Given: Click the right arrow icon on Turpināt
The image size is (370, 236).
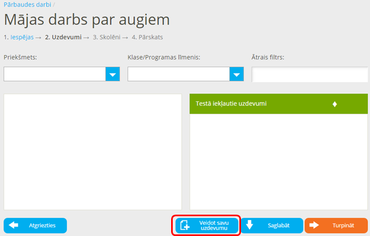Looking at the screenshot, I should click(314, 225).
